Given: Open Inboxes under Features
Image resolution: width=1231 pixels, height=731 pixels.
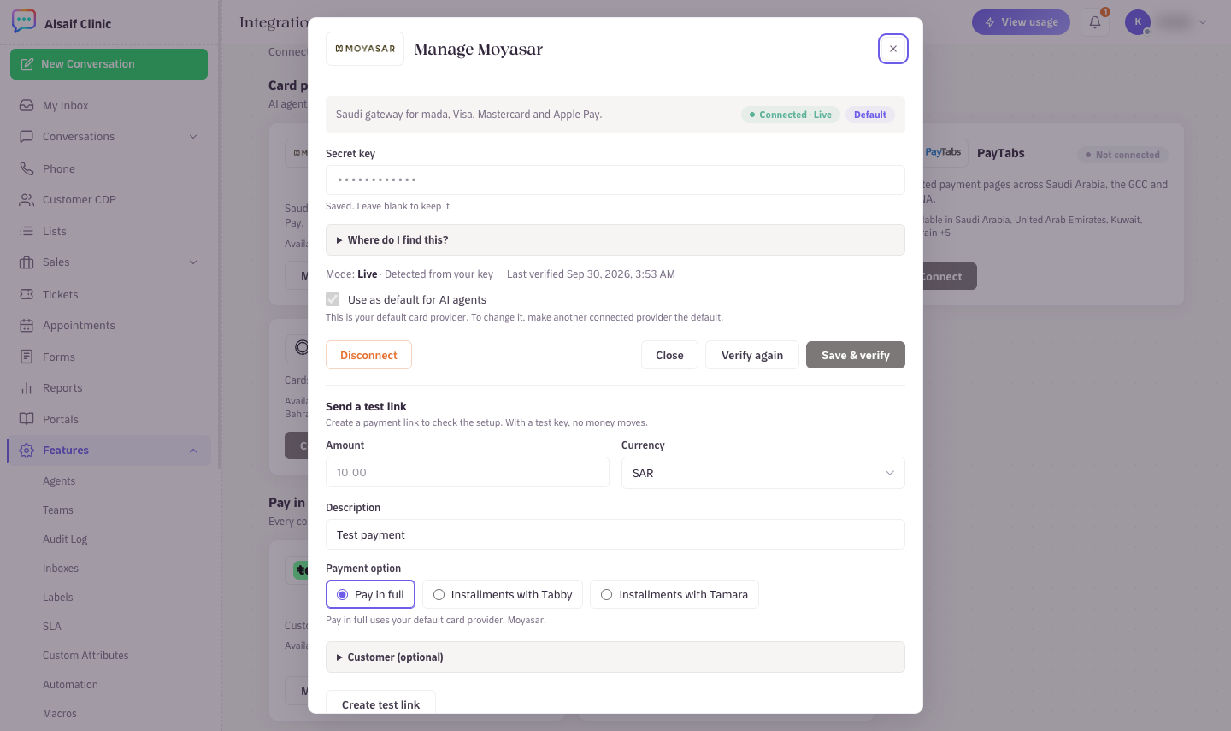Looking at the screenshot, I should click(61, 568).
